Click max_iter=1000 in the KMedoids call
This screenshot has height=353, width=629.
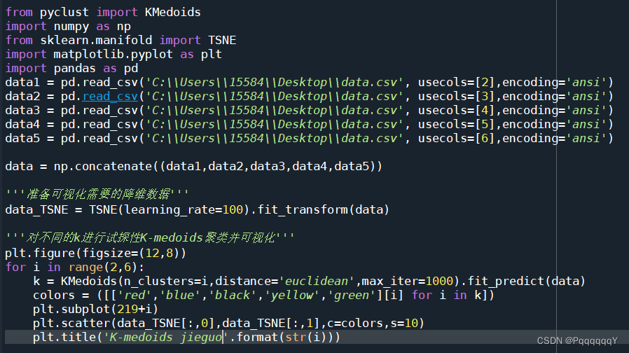[407, 281]
